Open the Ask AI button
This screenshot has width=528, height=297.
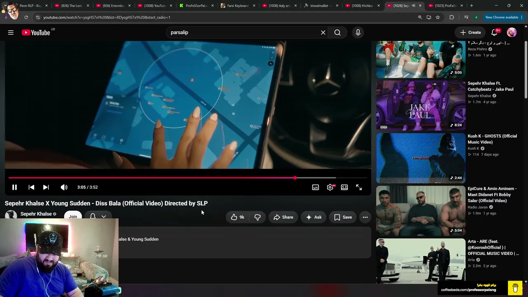click(313, 217)
